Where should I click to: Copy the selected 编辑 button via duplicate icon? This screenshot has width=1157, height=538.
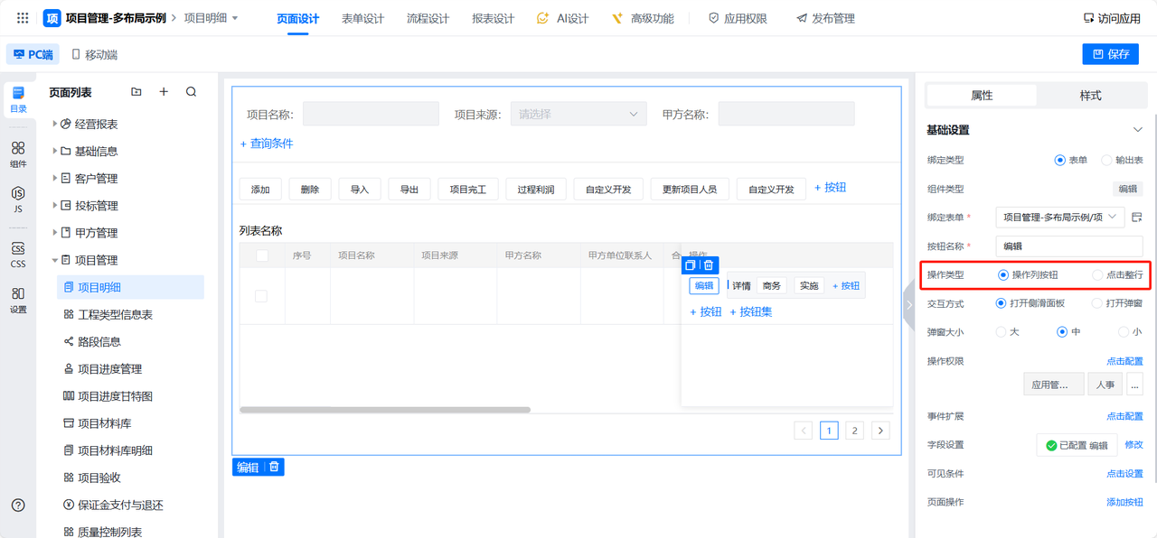[690, 265]
